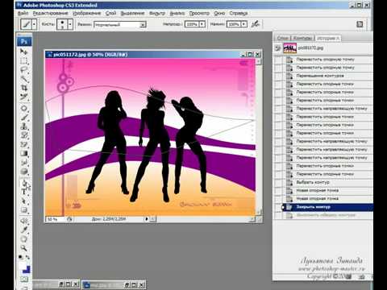Select the Rectangular Marquee tool

tap(24, 60)
